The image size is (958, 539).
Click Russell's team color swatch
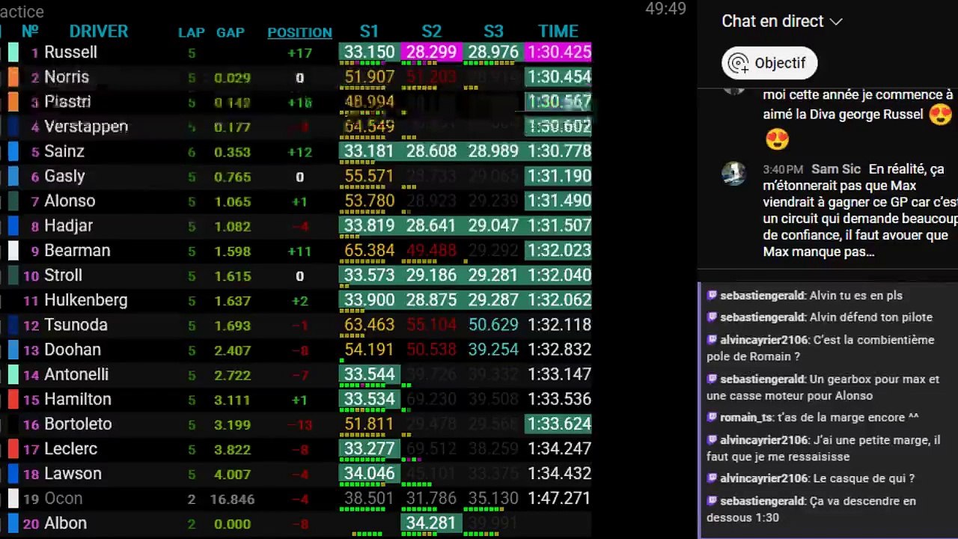pos(13,52)
